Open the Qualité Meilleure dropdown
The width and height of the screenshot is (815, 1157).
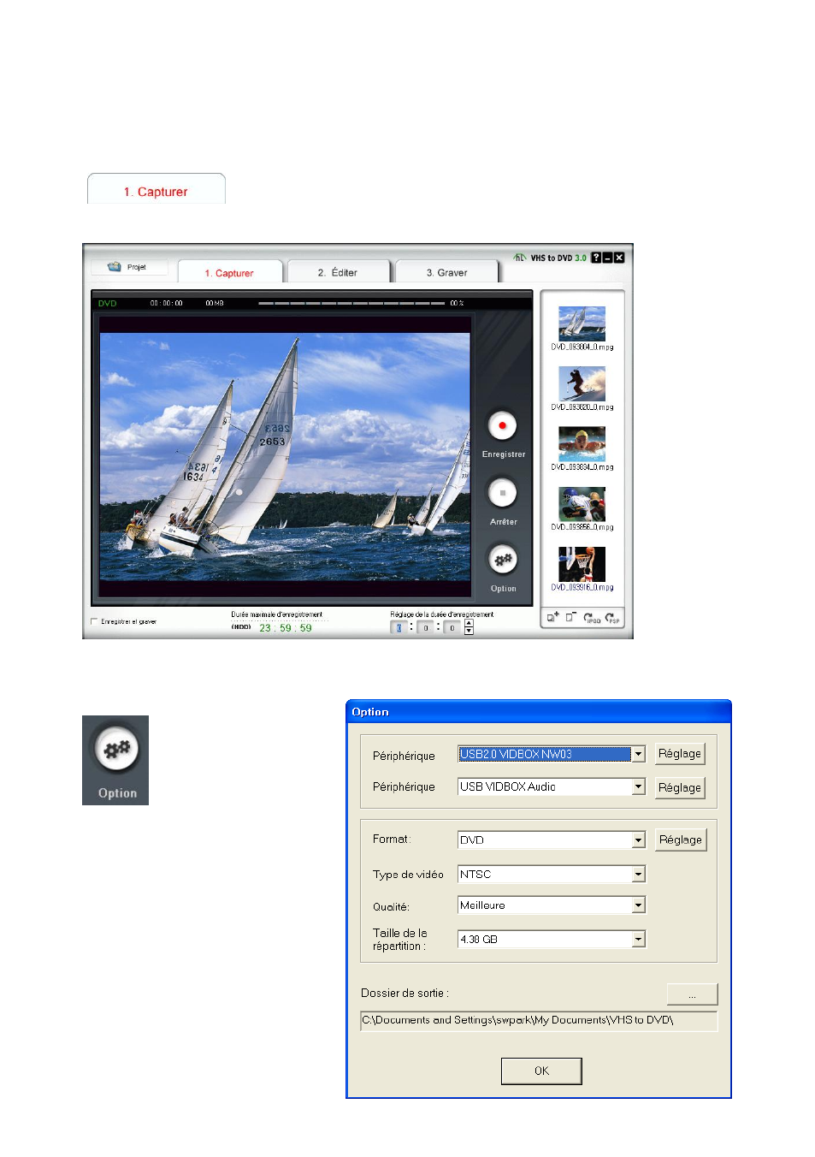pyautogui.click(x=638, y=905)
